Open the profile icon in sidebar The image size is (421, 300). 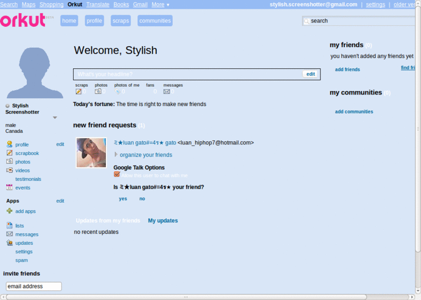pyautogui.click(x=9, y=144)
